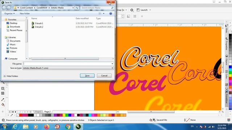
Task: Sort files by Date modified column
Action: pyautogui.click(x=82, y=18)
